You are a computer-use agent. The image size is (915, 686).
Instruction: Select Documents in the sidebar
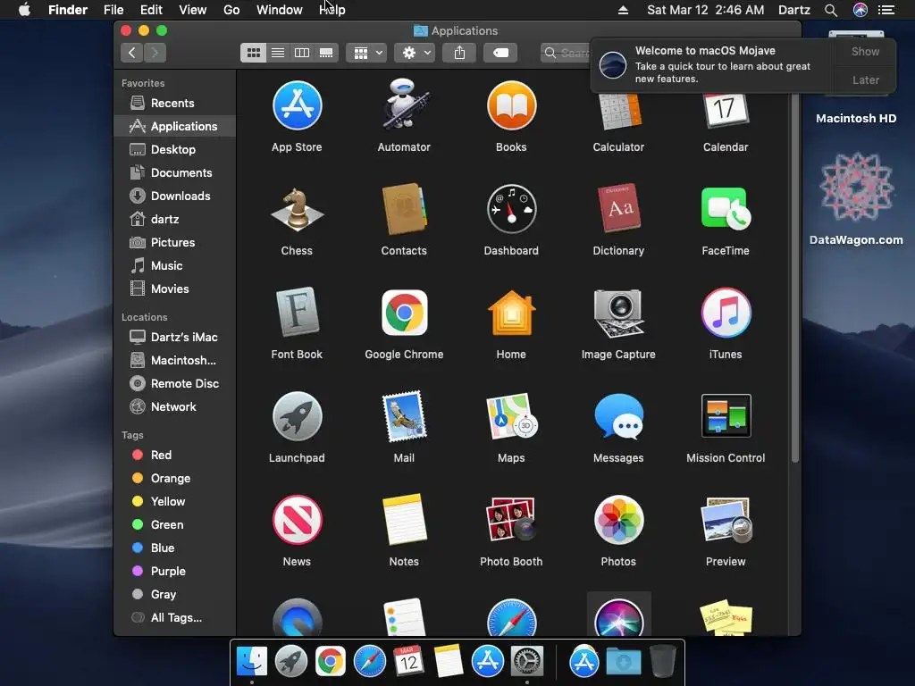(x=175, y=172)
